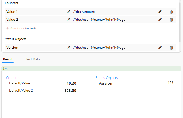This screenshot has height=118, width=183.
Task: Delete the Value 2 counter row
Action: click(x=171, y=20)
